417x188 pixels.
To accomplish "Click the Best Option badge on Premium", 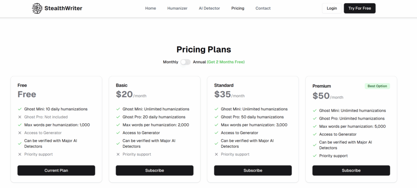I will 377,86.
